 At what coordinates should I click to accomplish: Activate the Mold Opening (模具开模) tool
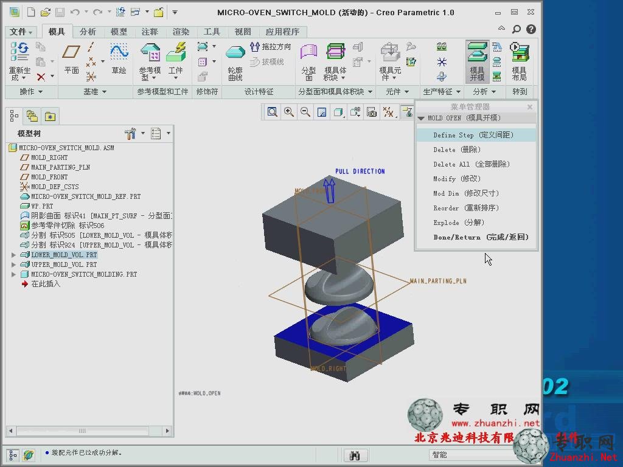coord(477,61)
